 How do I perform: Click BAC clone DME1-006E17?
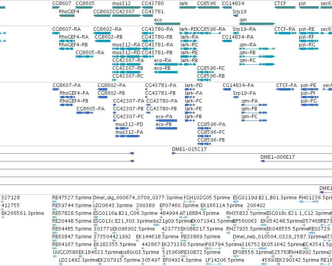(277, 157)
